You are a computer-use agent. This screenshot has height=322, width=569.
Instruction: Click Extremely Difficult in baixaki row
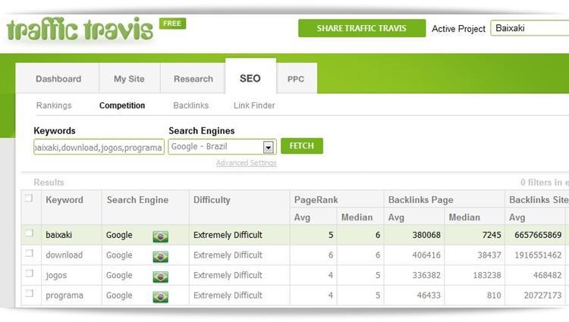(x=228, y=235)
